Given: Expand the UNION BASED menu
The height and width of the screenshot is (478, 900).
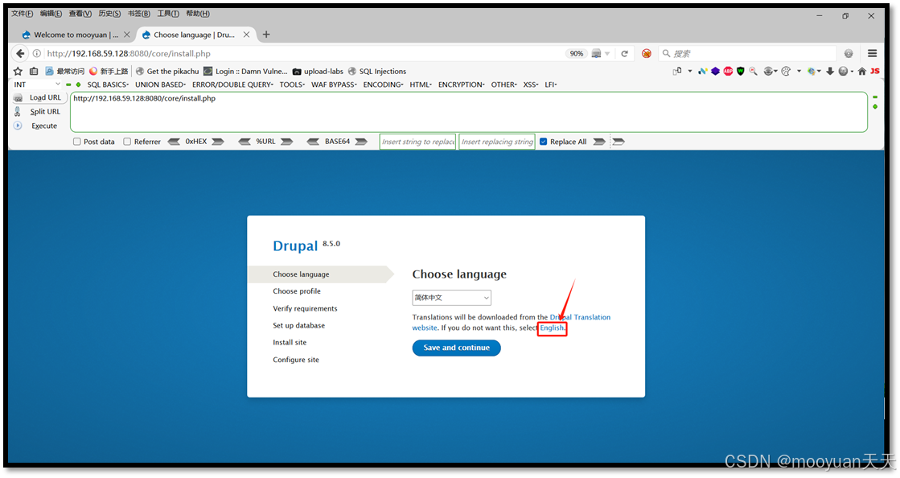Looking at the screenshot, I should (161, 84).
